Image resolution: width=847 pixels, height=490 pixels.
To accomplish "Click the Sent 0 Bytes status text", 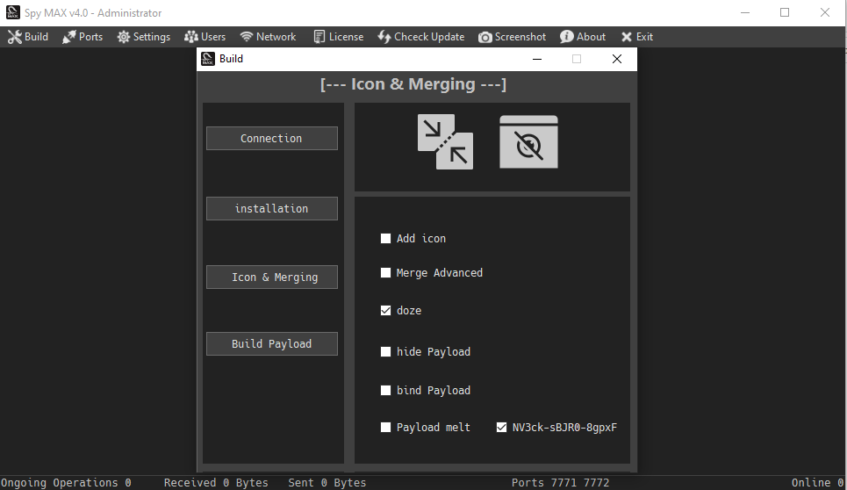I will (x=327, y=483).
